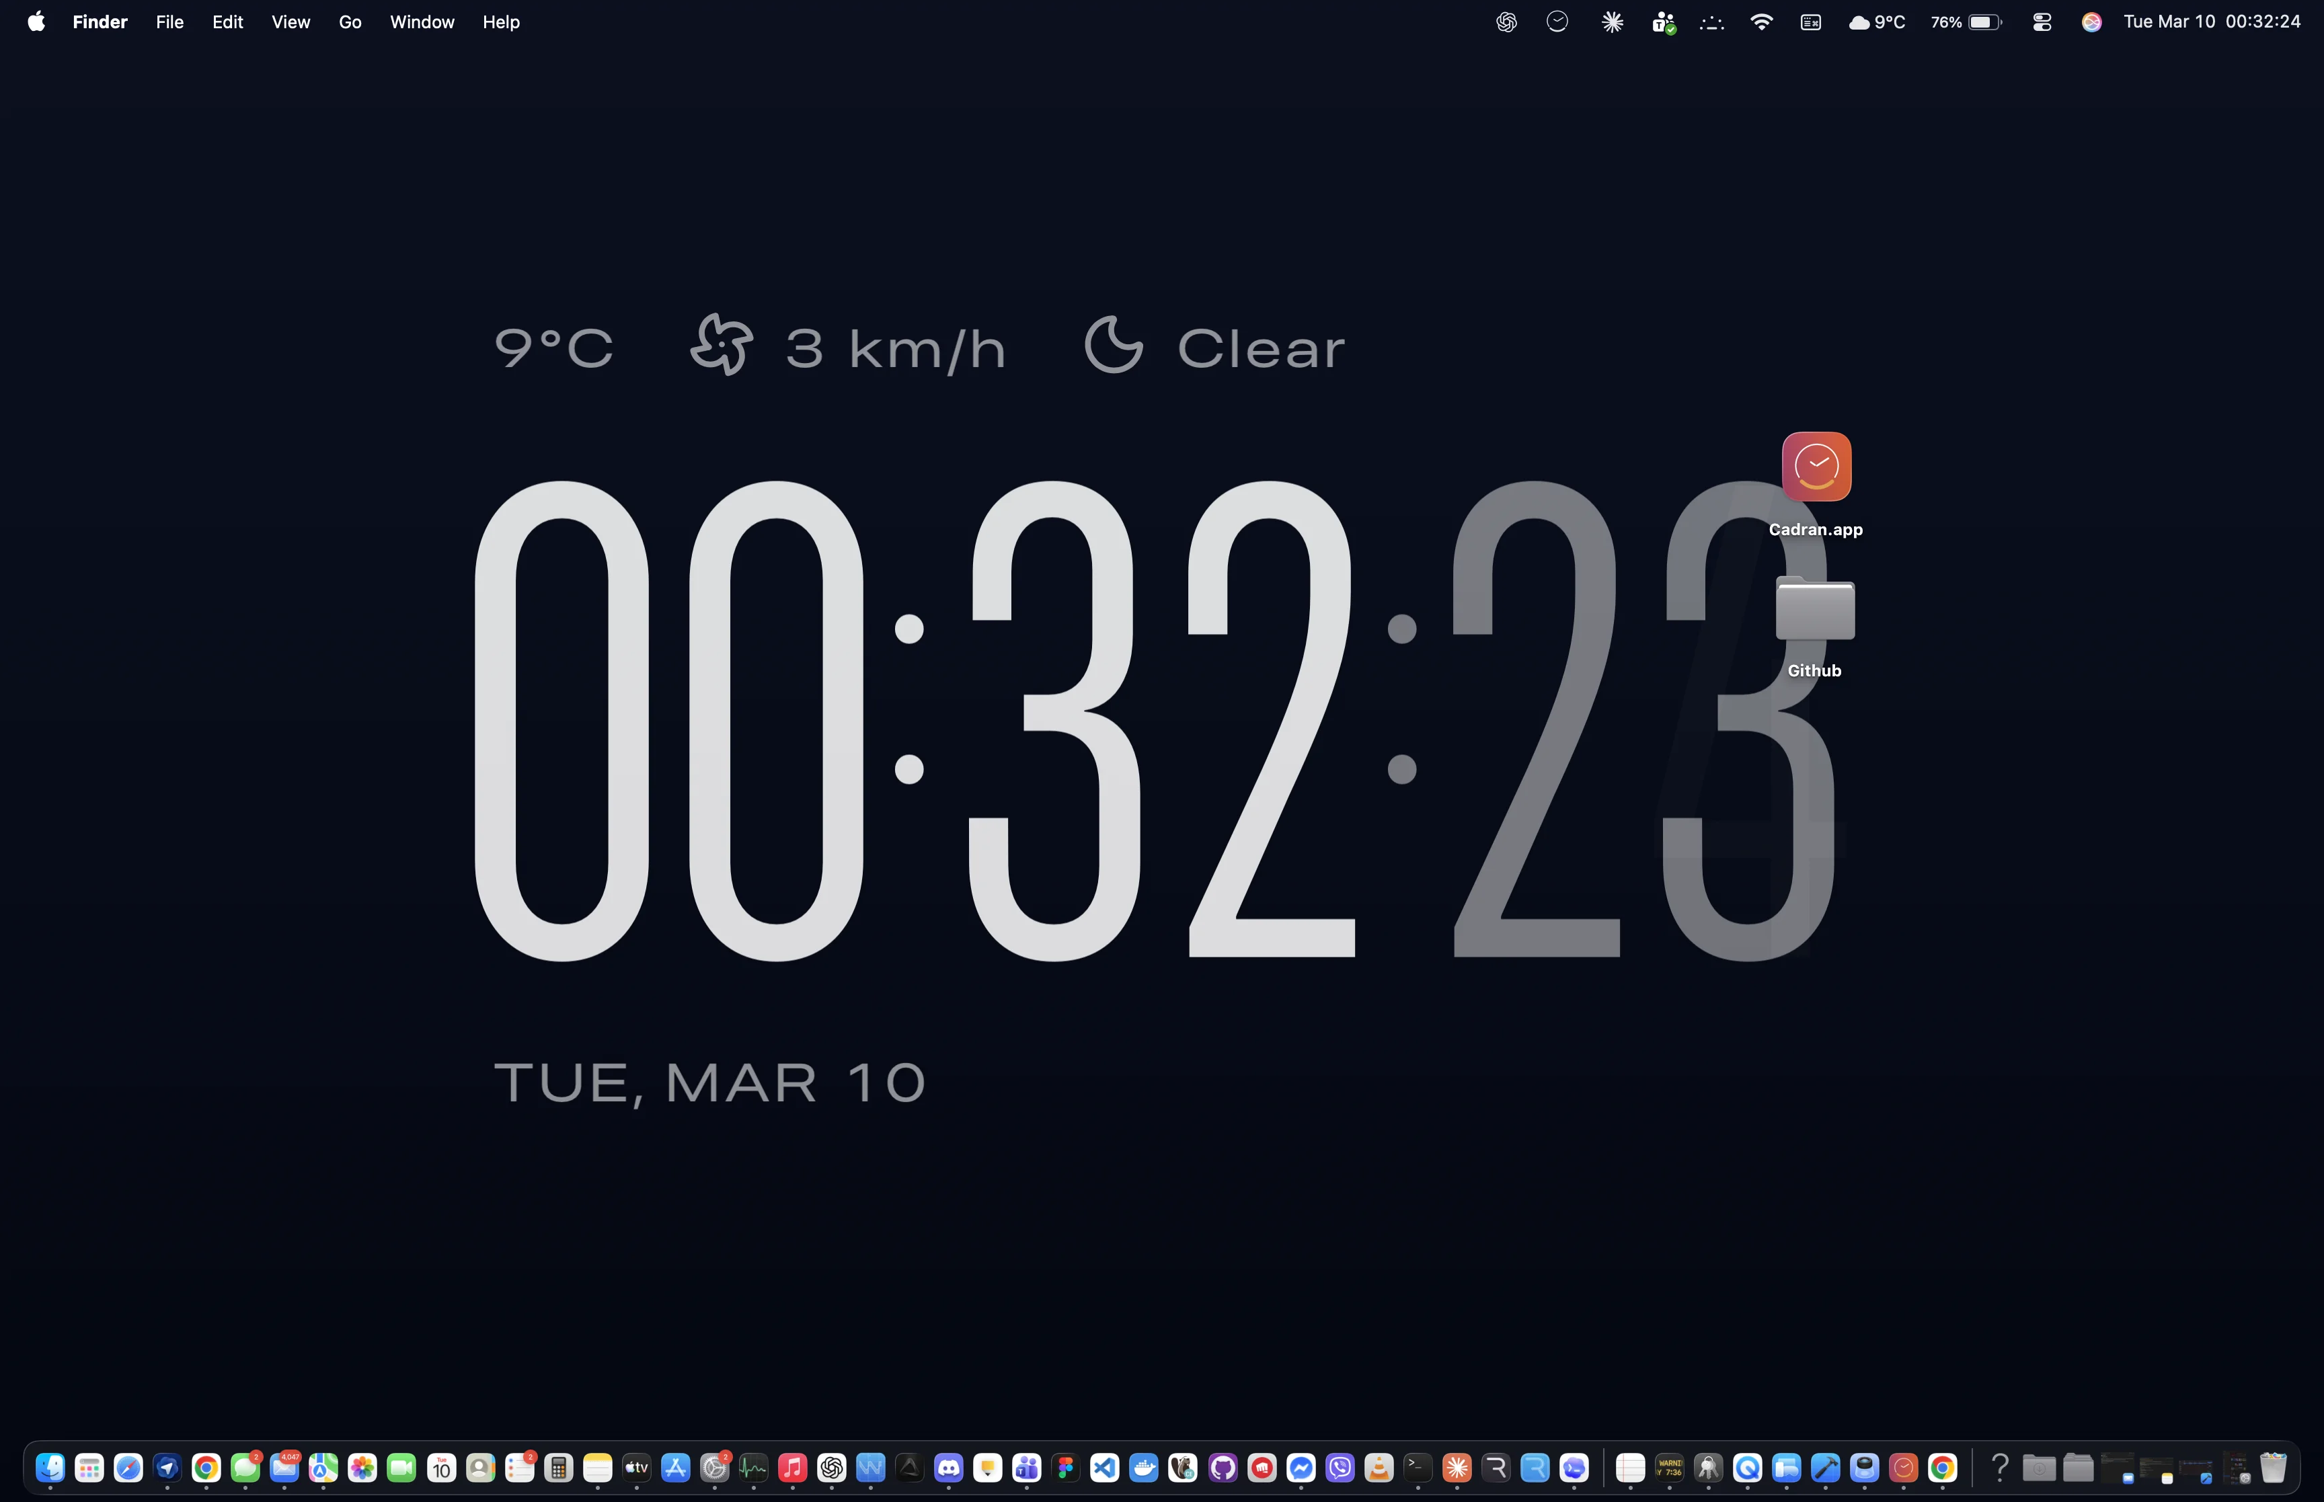Open Viber from the Dock
This screenshot has width=2324, height=1502.
tap(1341, 1468)
